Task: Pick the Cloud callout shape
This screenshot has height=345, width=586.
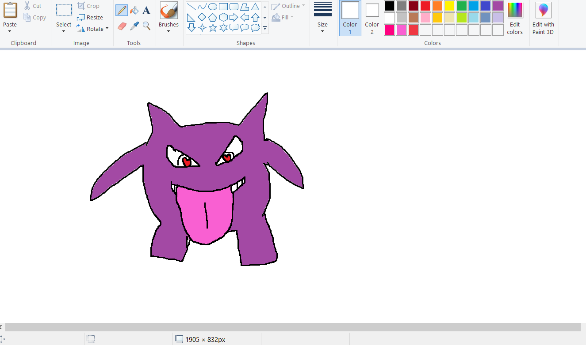Action: (x=255, y=28)
